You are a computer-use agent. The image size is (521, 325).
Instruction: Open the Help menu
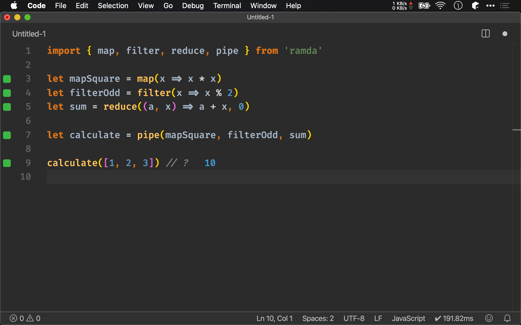293,6
